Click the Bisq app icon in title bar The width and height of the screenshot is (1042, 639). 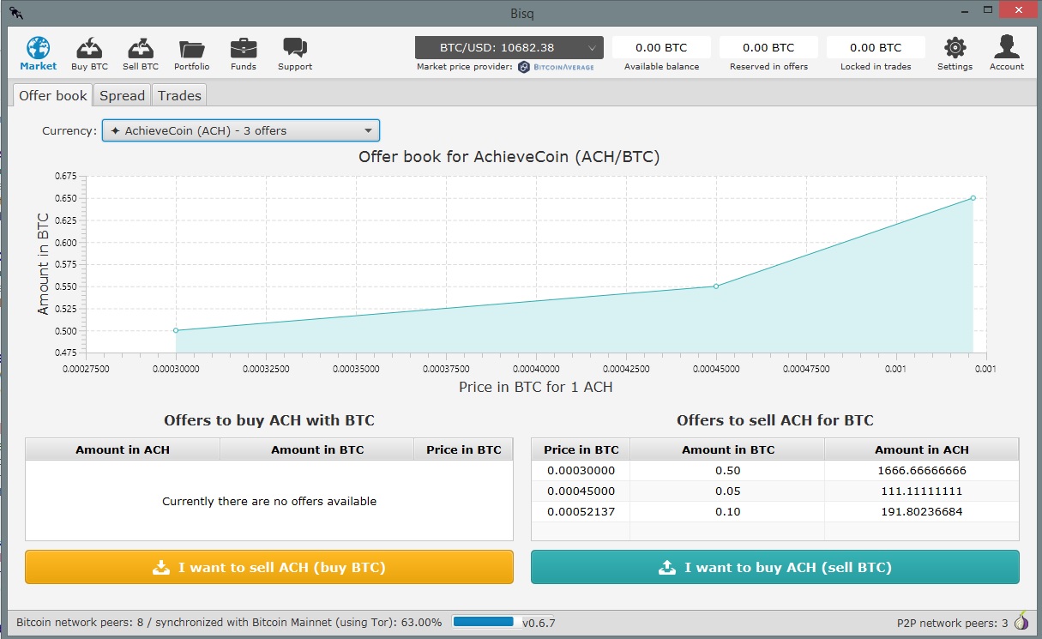(17, 11)
